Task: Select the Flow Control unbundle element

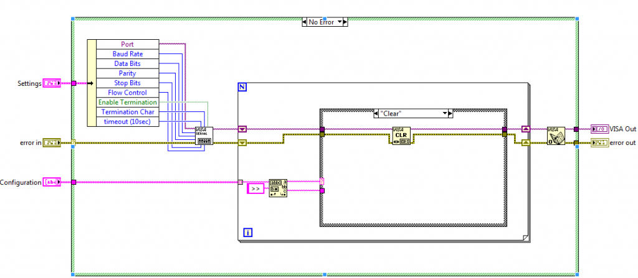Action: coord(127,93)
